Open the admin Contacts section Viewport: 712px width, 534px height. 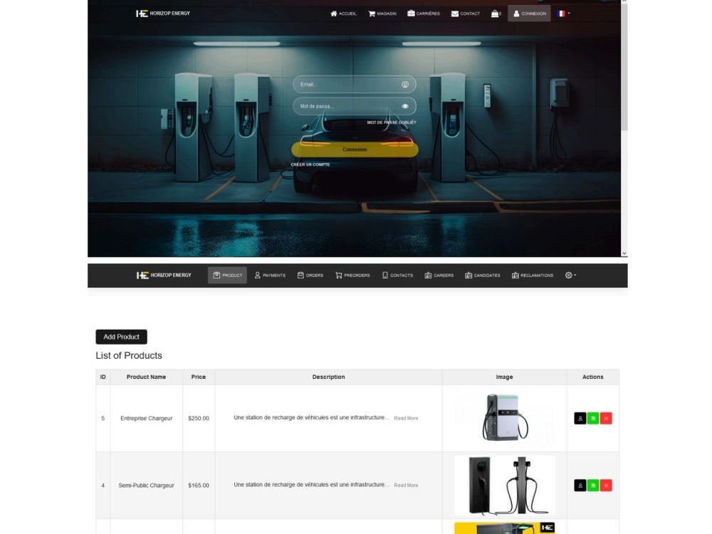click(398, 275)
